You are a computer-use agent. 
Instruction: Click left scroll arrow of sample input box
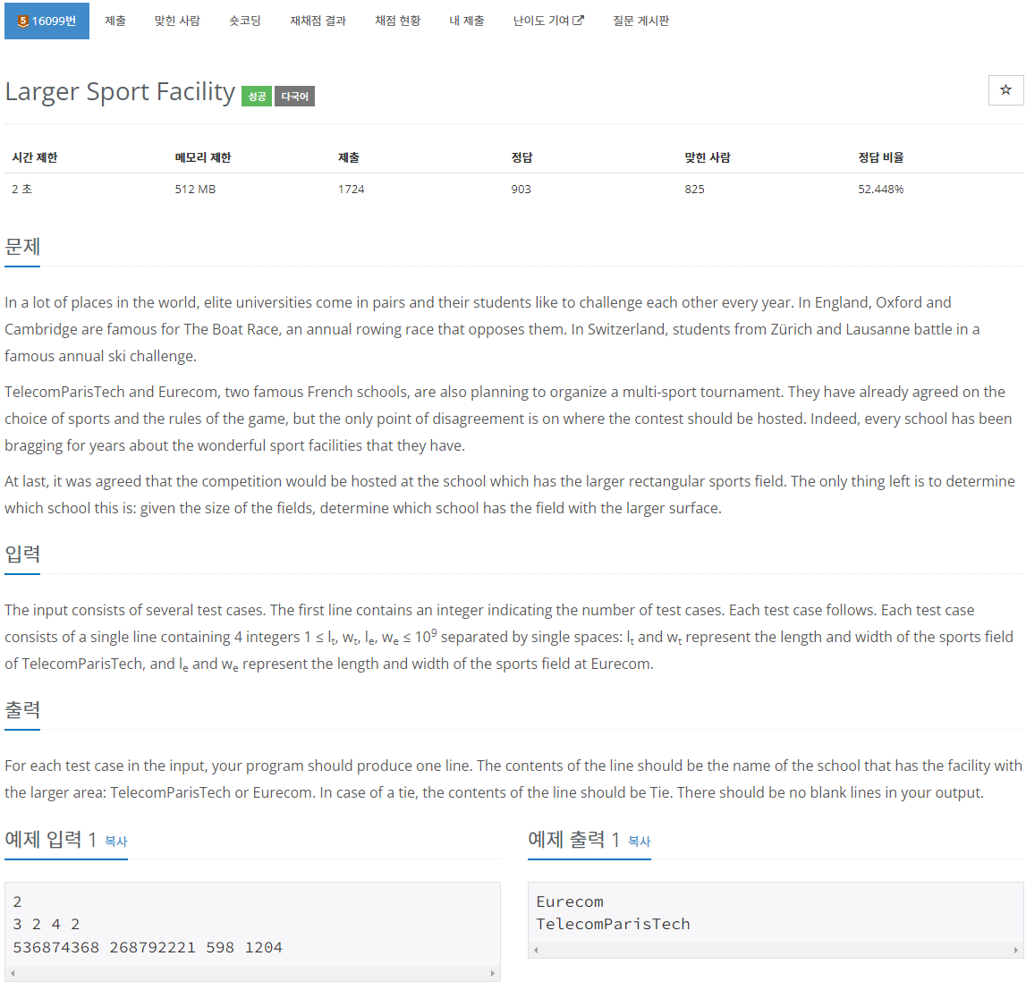(13, 974)
